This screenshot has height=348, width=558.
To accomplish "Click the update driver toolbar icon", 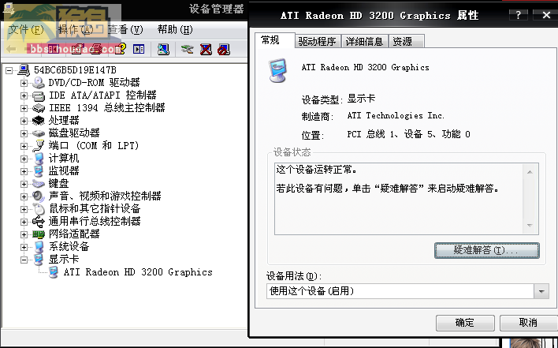I will [188, 49].
